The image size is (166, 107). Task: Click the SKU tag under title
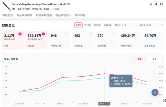click(56, 9)
